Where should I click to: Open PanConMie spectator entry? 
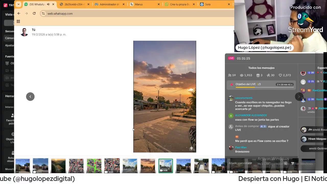click(314, 90)
